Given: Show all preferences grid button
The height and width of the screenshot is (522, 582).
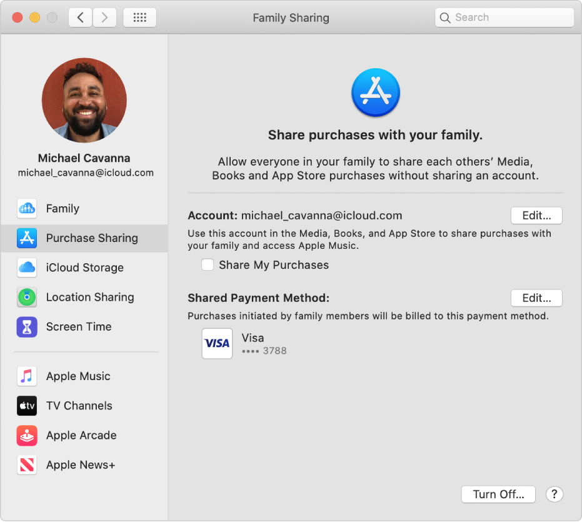Looking at the screenshot, I should (139, 18).
